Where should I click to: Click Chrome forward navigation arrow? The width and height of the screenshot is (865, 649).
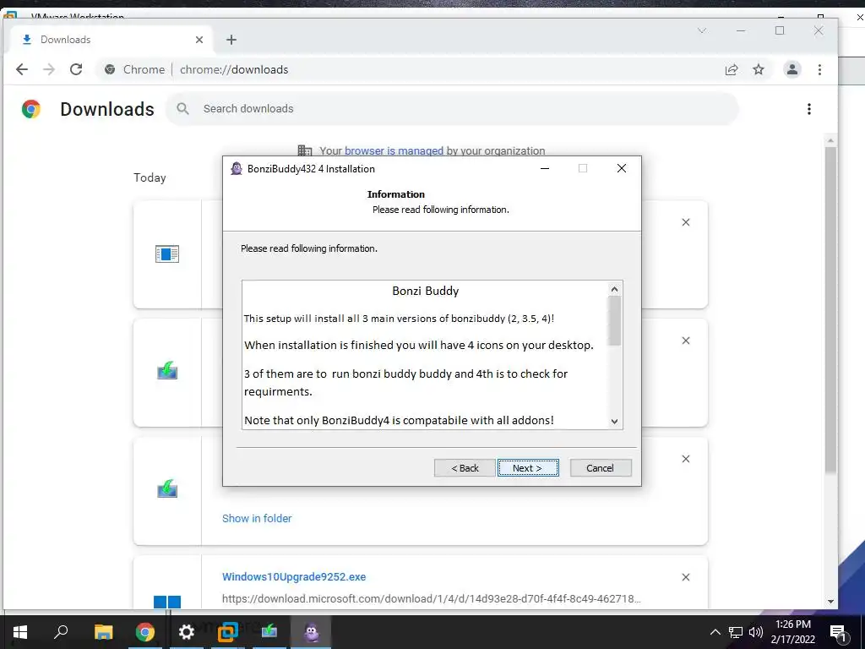point(49,69)
